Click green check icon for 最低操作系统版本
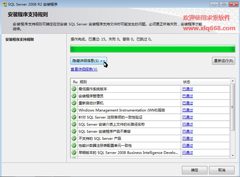 (74, 88)
